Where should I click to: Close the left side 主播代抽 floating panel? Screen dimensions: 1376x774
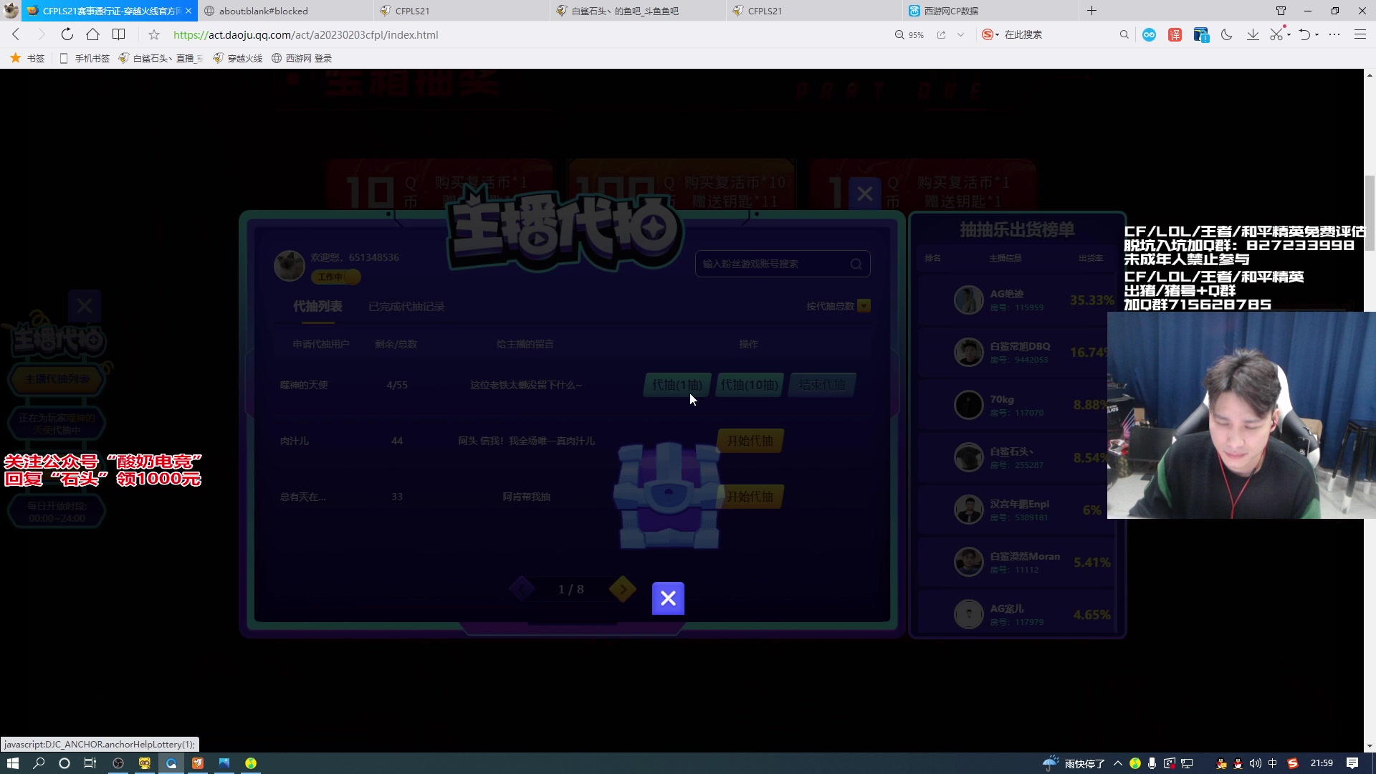click(85, 307)
